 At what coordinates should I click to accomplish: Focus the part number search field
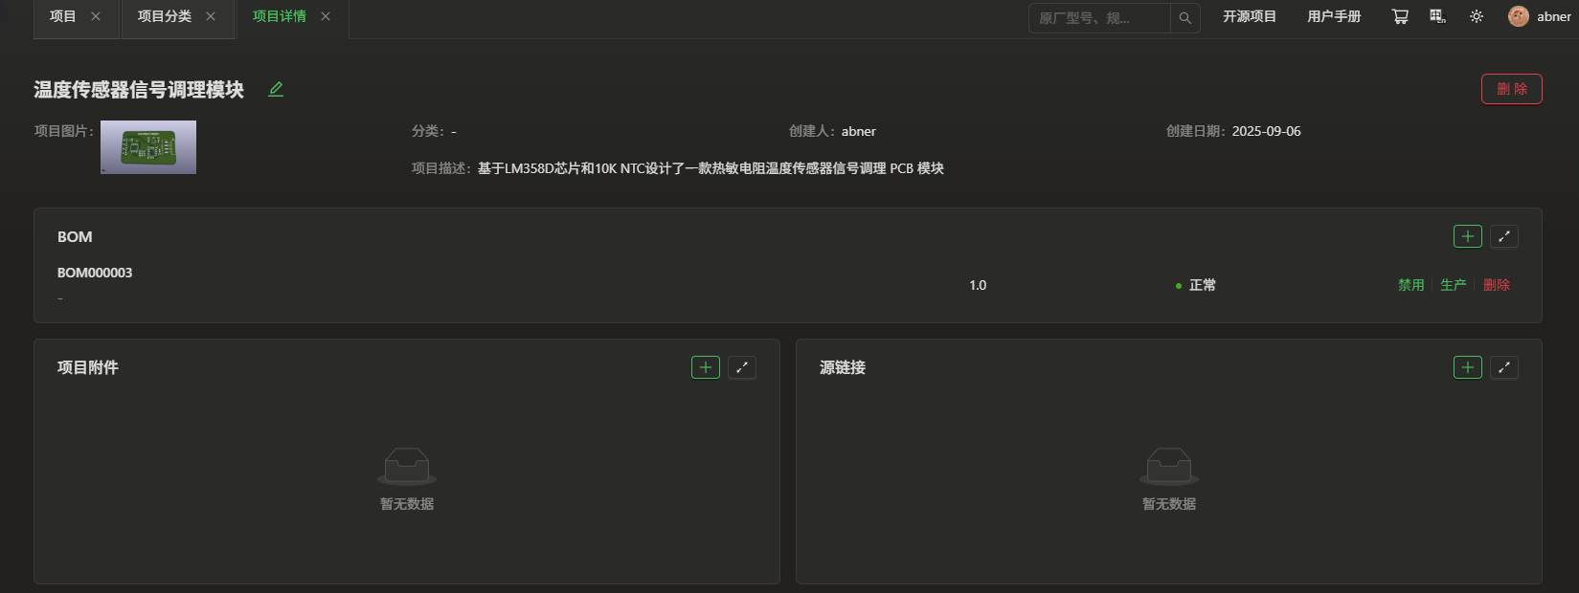pyautogui.click(x=1098, y=18)
